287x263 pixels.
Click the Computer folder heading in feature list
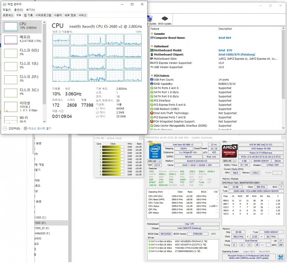click(x=159, y=34)
